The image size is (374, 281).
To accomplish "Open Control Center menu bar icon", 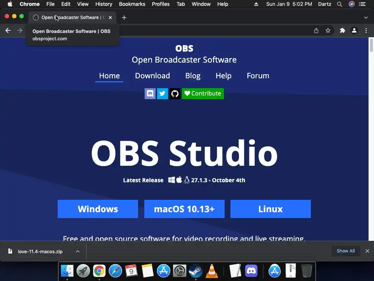I will (x=362, y=4).
